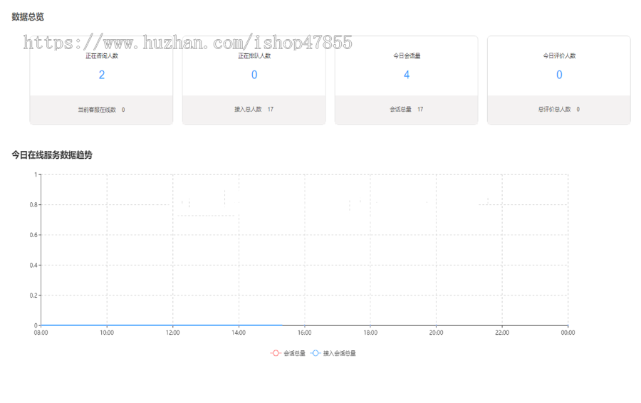Click the 0.2 y-axis label
The width and height of the screenshot is (641, 403).
(33, 295)
